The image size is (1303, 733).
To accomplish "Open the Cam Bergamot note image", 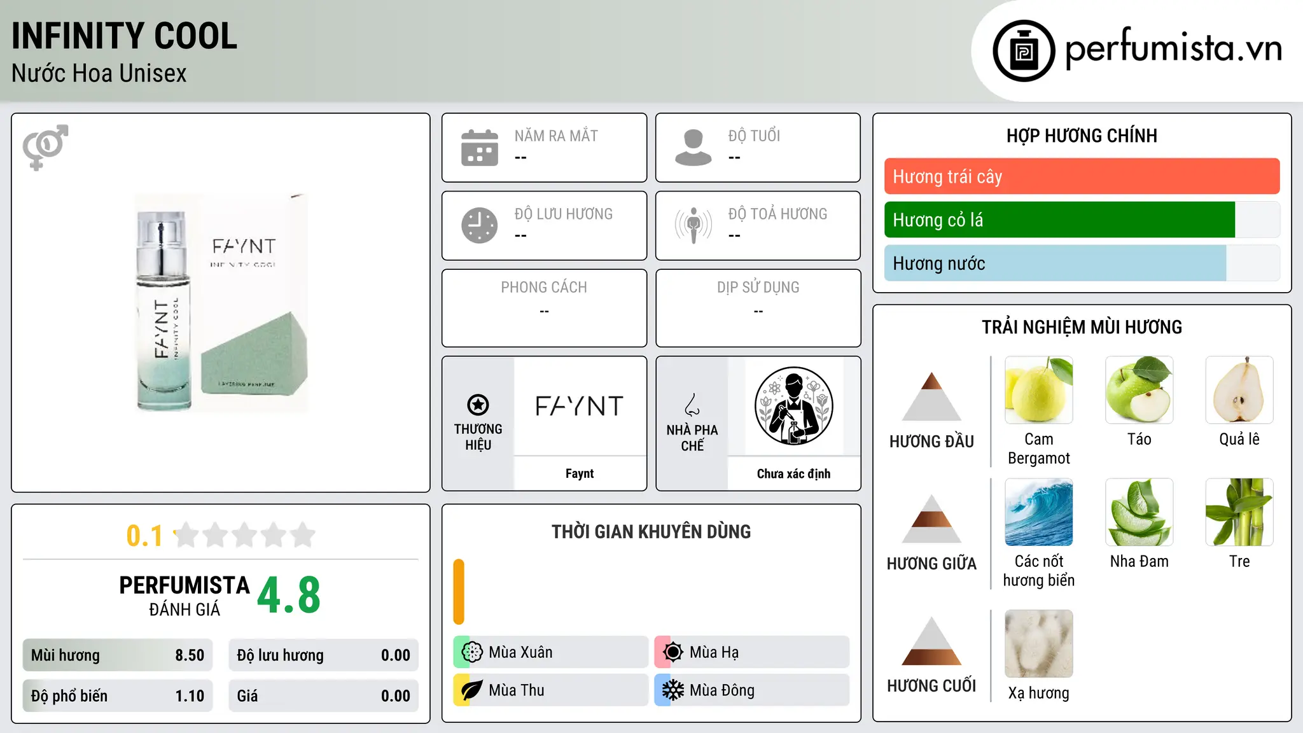I will [x=1039, y=390].
